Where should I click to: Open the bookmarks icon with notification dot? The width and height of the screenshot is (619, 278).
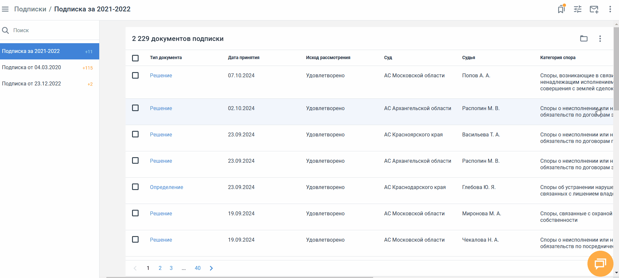click(x=561, y=9)
